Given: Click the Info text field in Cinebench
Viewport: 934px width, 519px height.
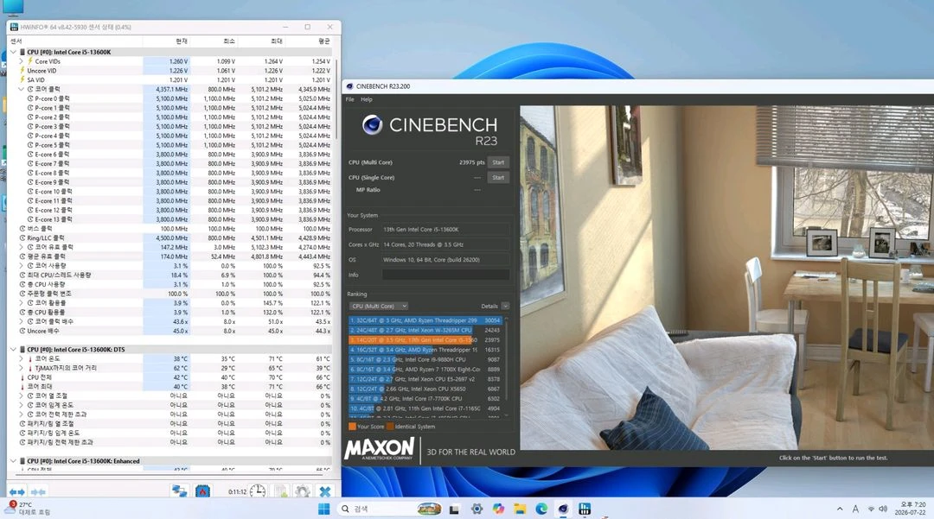Looking at the screenshot, I should (445, 275).
